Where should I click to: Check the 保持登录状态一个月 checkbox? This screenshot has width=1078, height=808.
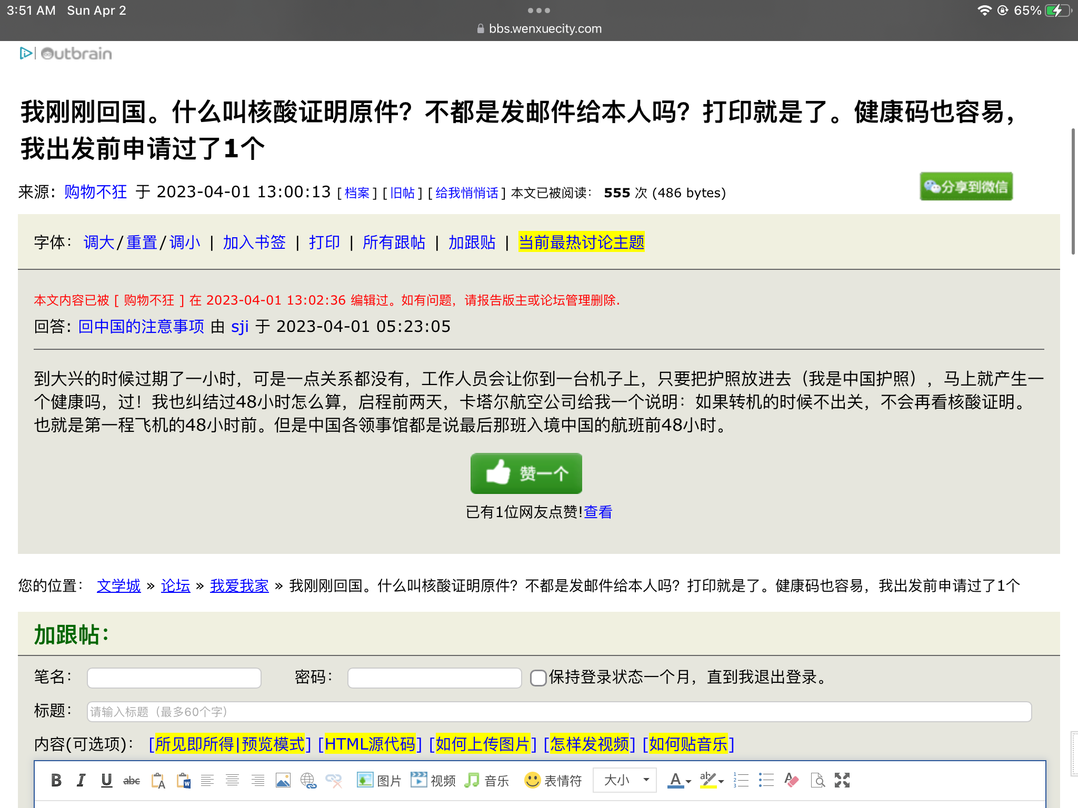[x=538, y=678]
